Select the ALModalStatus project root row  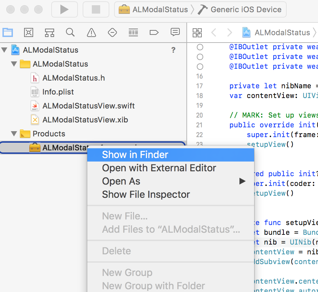93,50
